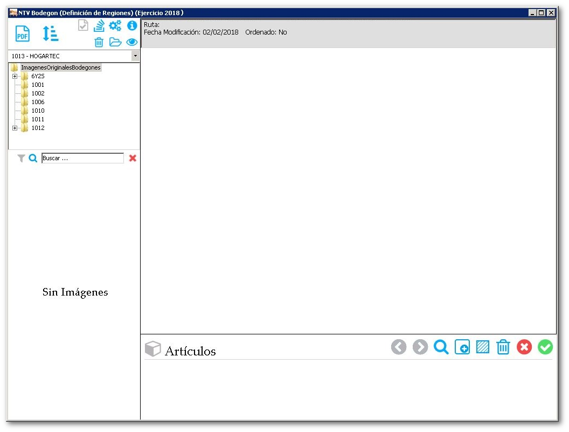Click the hatched region pattern icon
Image resolution: width=569 pixels, height=432 pixels.
[483, 347]
